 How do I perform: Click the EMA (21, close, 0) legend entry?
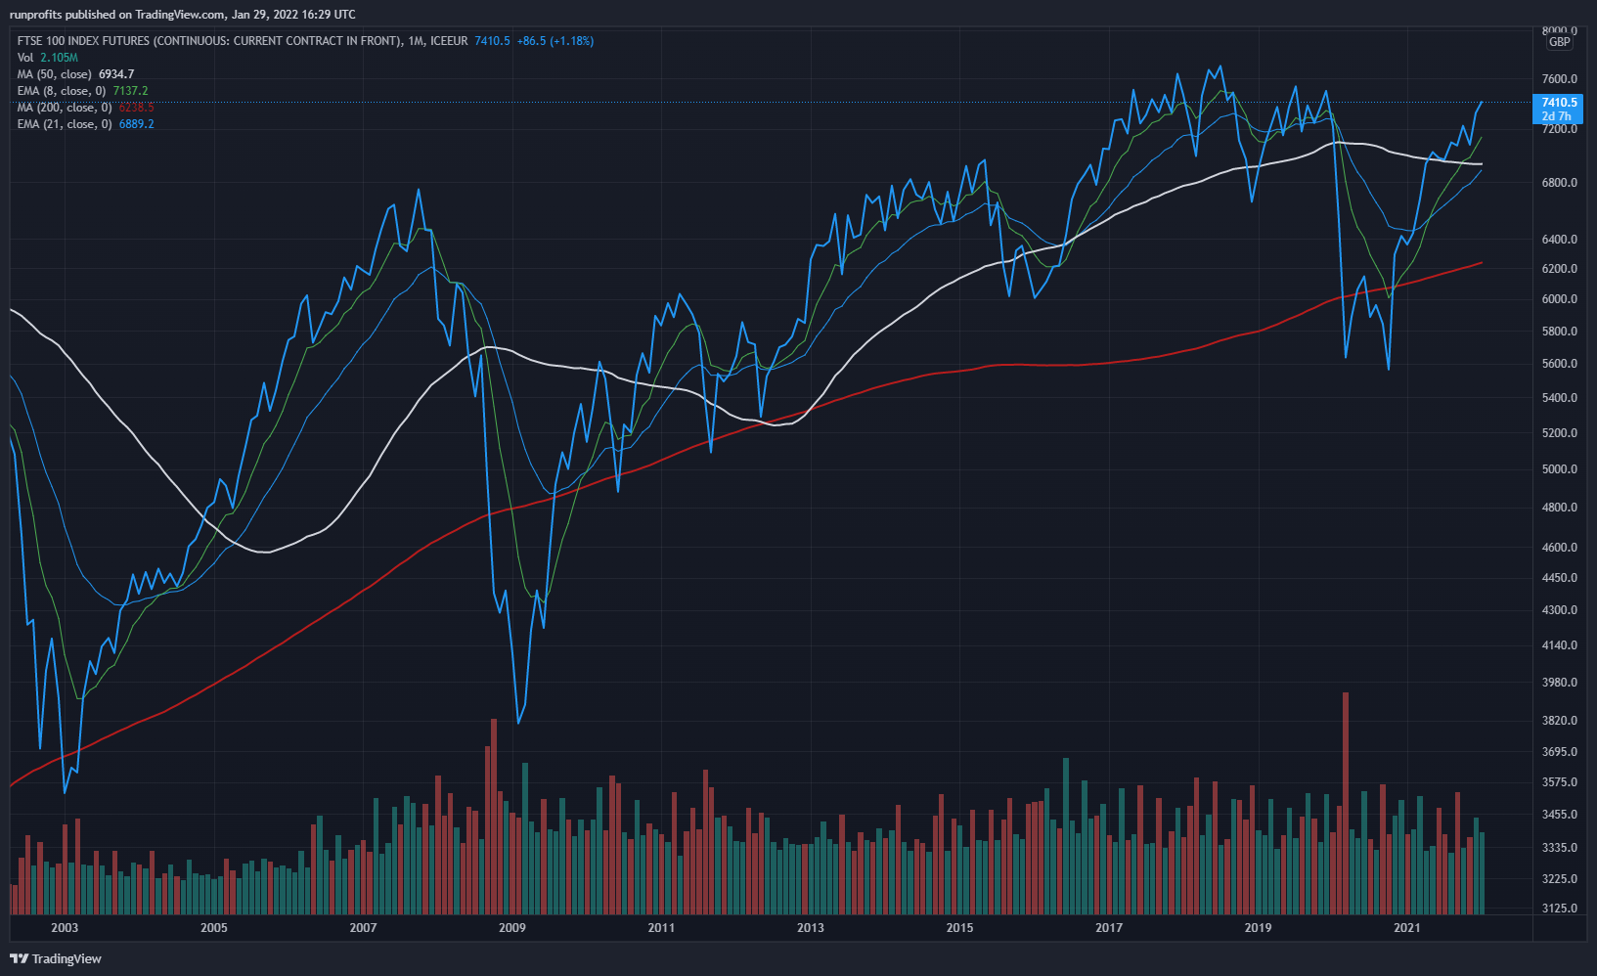click(85, 124)
